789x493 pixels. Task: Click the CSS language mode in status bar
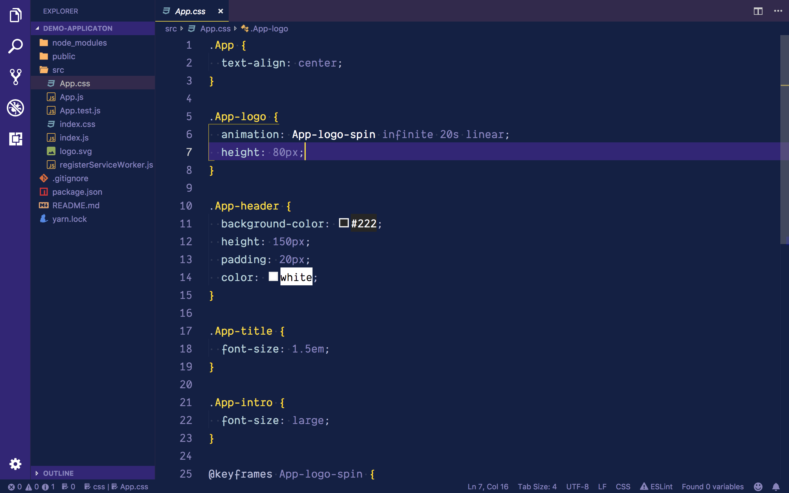click(x=623, y=487)
